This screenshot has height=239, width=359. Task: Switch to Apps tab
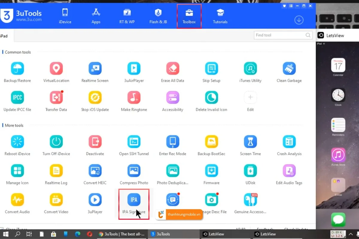point(96,16)
